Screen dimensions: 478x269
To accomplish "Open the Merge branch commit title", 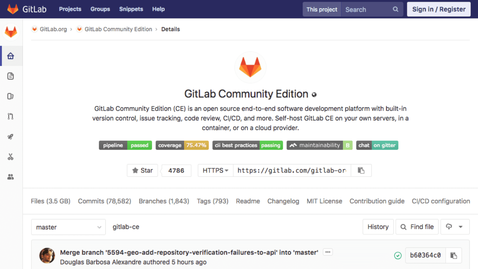I will click(189, 252).
